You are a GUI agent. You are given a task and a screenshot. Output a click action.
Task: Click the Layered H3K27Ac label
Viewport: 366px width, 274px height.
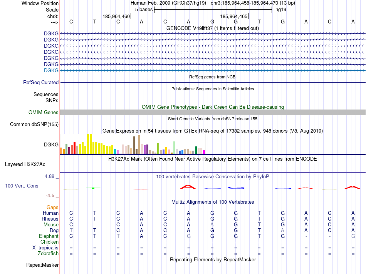click(x=25, y=164)
